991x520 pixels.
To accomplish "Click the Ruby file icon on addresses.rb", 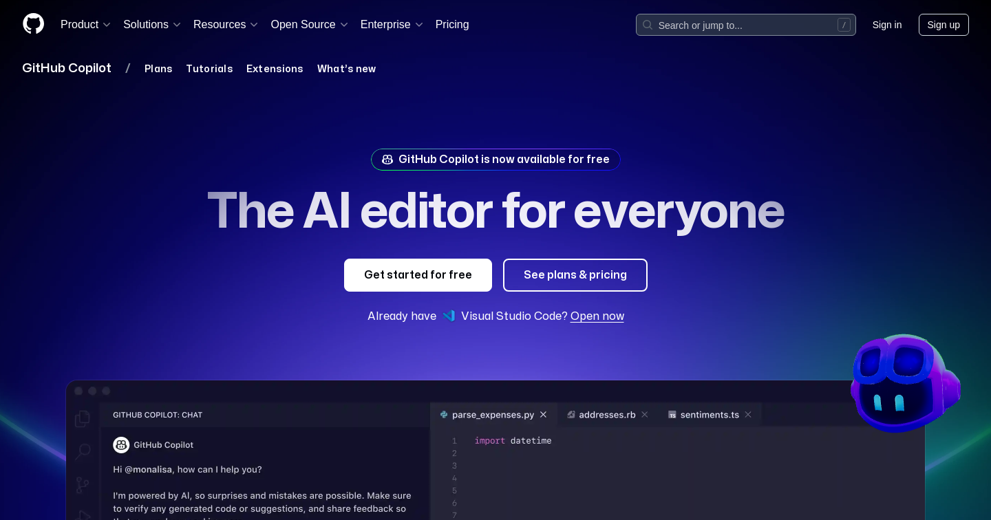I will 571,415.
